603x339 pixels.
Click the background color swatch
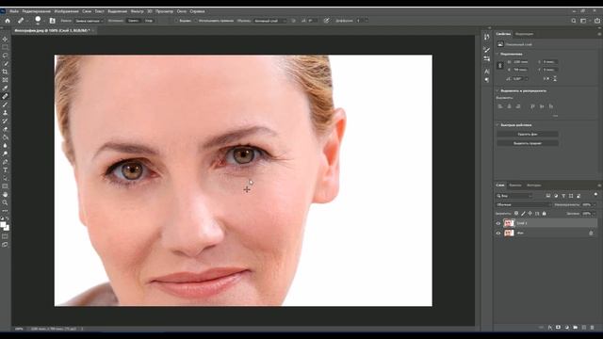pos(8,228)
